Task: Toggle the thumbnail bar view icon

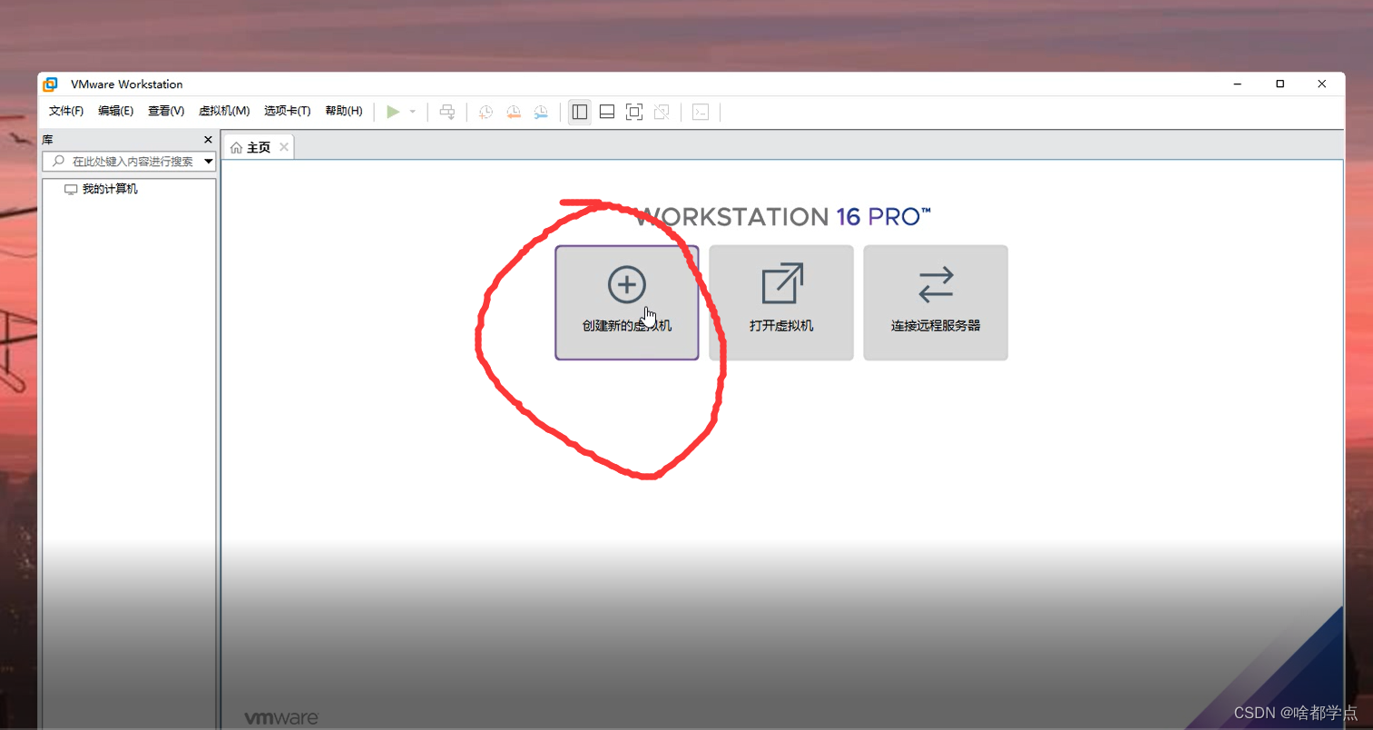Action: click(607, 112)
